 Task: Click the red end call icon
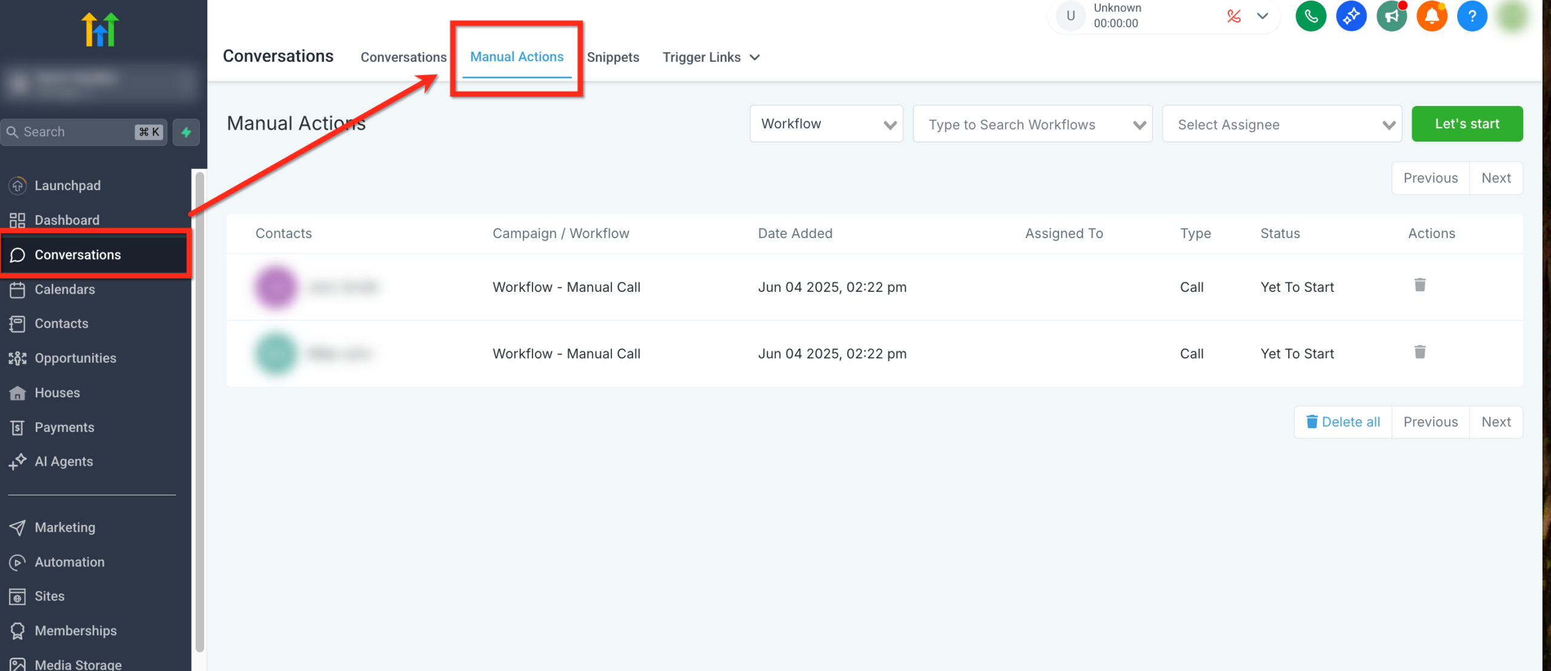coord(1234,16)
